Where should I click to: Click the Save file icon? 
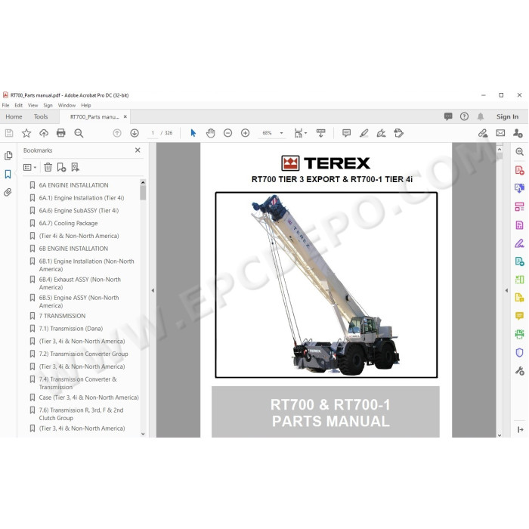click(9, 133)
